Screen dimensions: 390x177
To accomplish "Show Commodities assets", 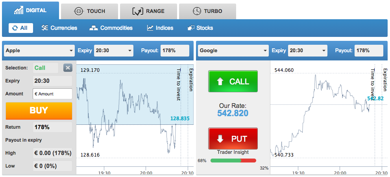I will [x=111, y=28].
